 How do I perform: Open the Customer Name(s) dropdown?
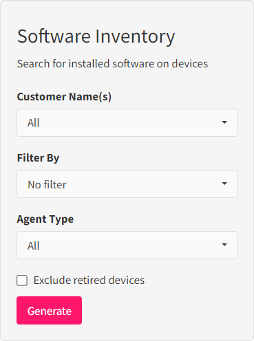(127, 122)
